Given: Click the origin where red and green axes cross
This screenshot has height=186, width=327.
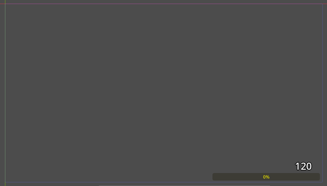Looking at the screenshot, I should (x=5, y=4).
